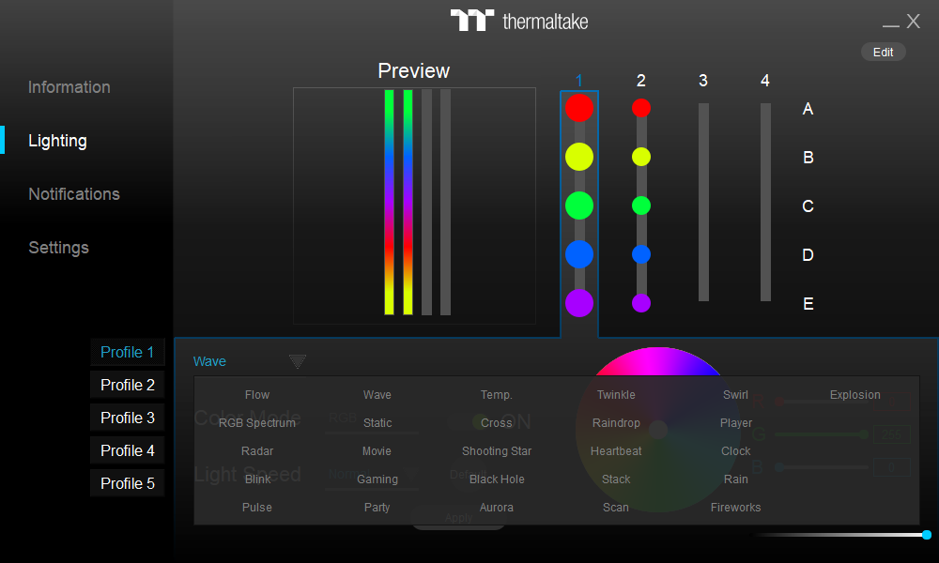The height and width of the screenshot is (563, 939).
Task: Expand the Wave lighting mode dropdown arrow
Action: tap(298, 361)
